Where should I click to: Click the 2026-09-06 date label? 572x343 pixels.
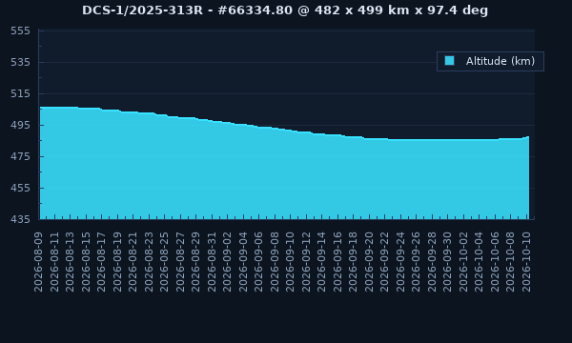tap(258, 262)
